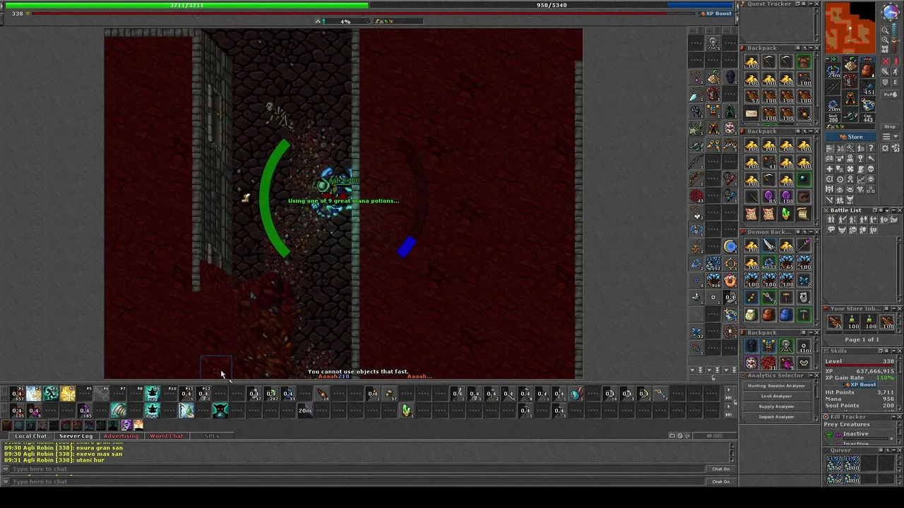Viewport: 904px width, 508px height.
Task: Select the purple rune with count 85
Action: [769, 197]
